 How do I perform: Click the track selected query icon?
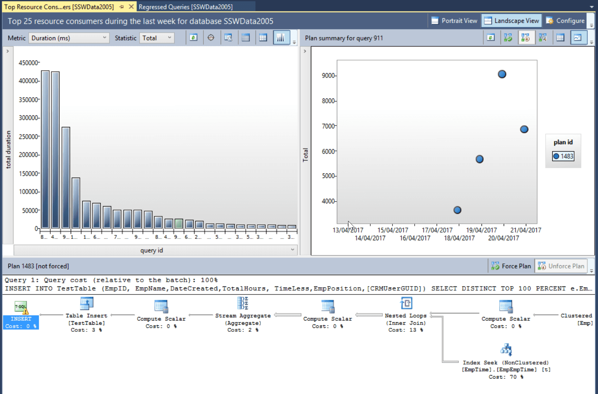click(211, 38)
